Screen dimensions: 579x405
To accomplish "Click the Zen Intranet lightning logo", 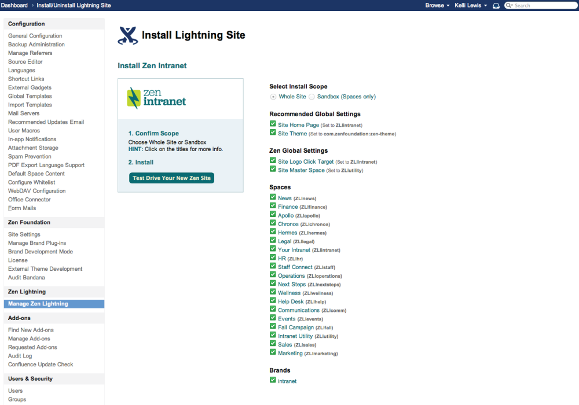I will pyautogui.click(x=156, y=98).
